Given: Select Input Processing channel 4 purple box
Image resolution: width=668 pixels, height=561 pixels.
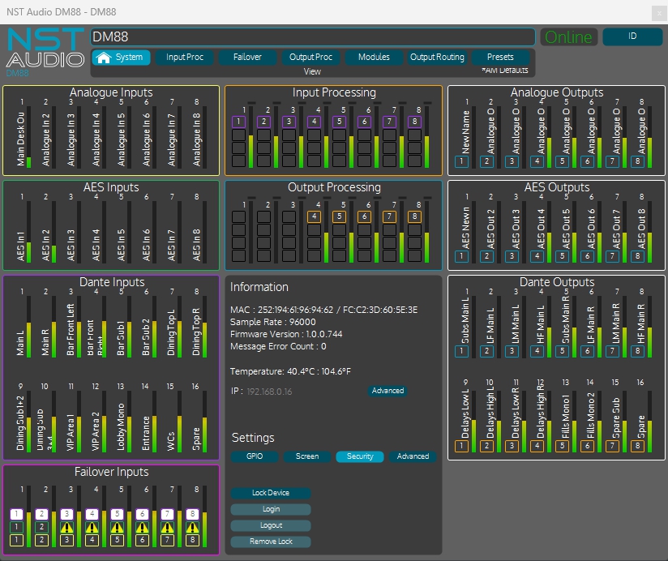Looking at the screenshot, I should click(315, 122).
